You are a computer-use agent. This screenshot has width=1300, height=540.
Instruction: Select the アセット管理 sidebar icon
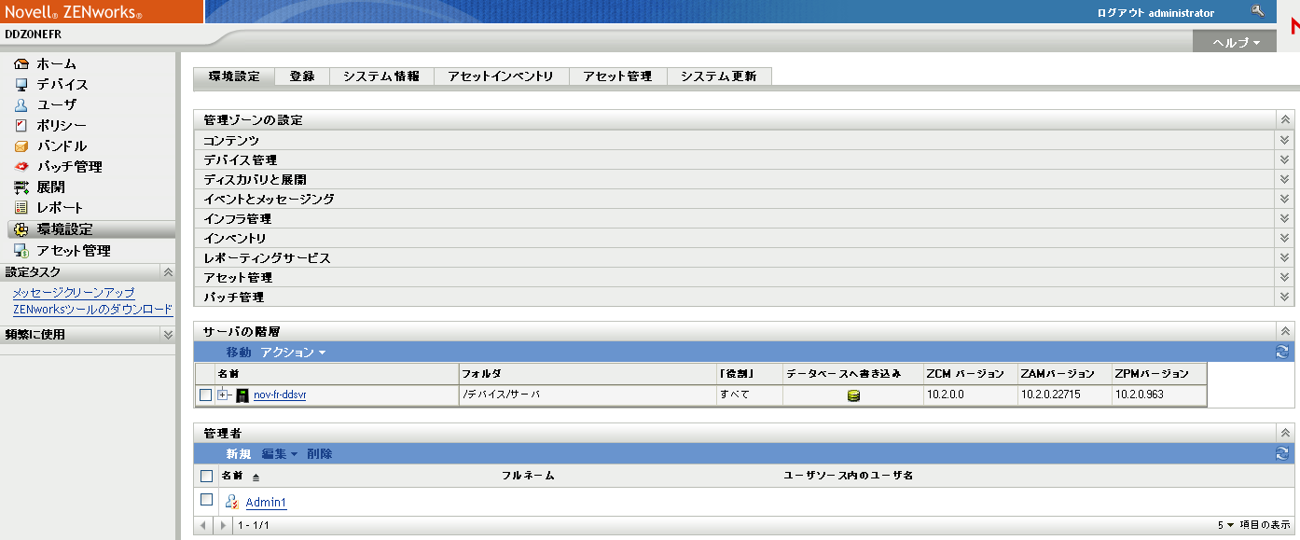point(21,250)
